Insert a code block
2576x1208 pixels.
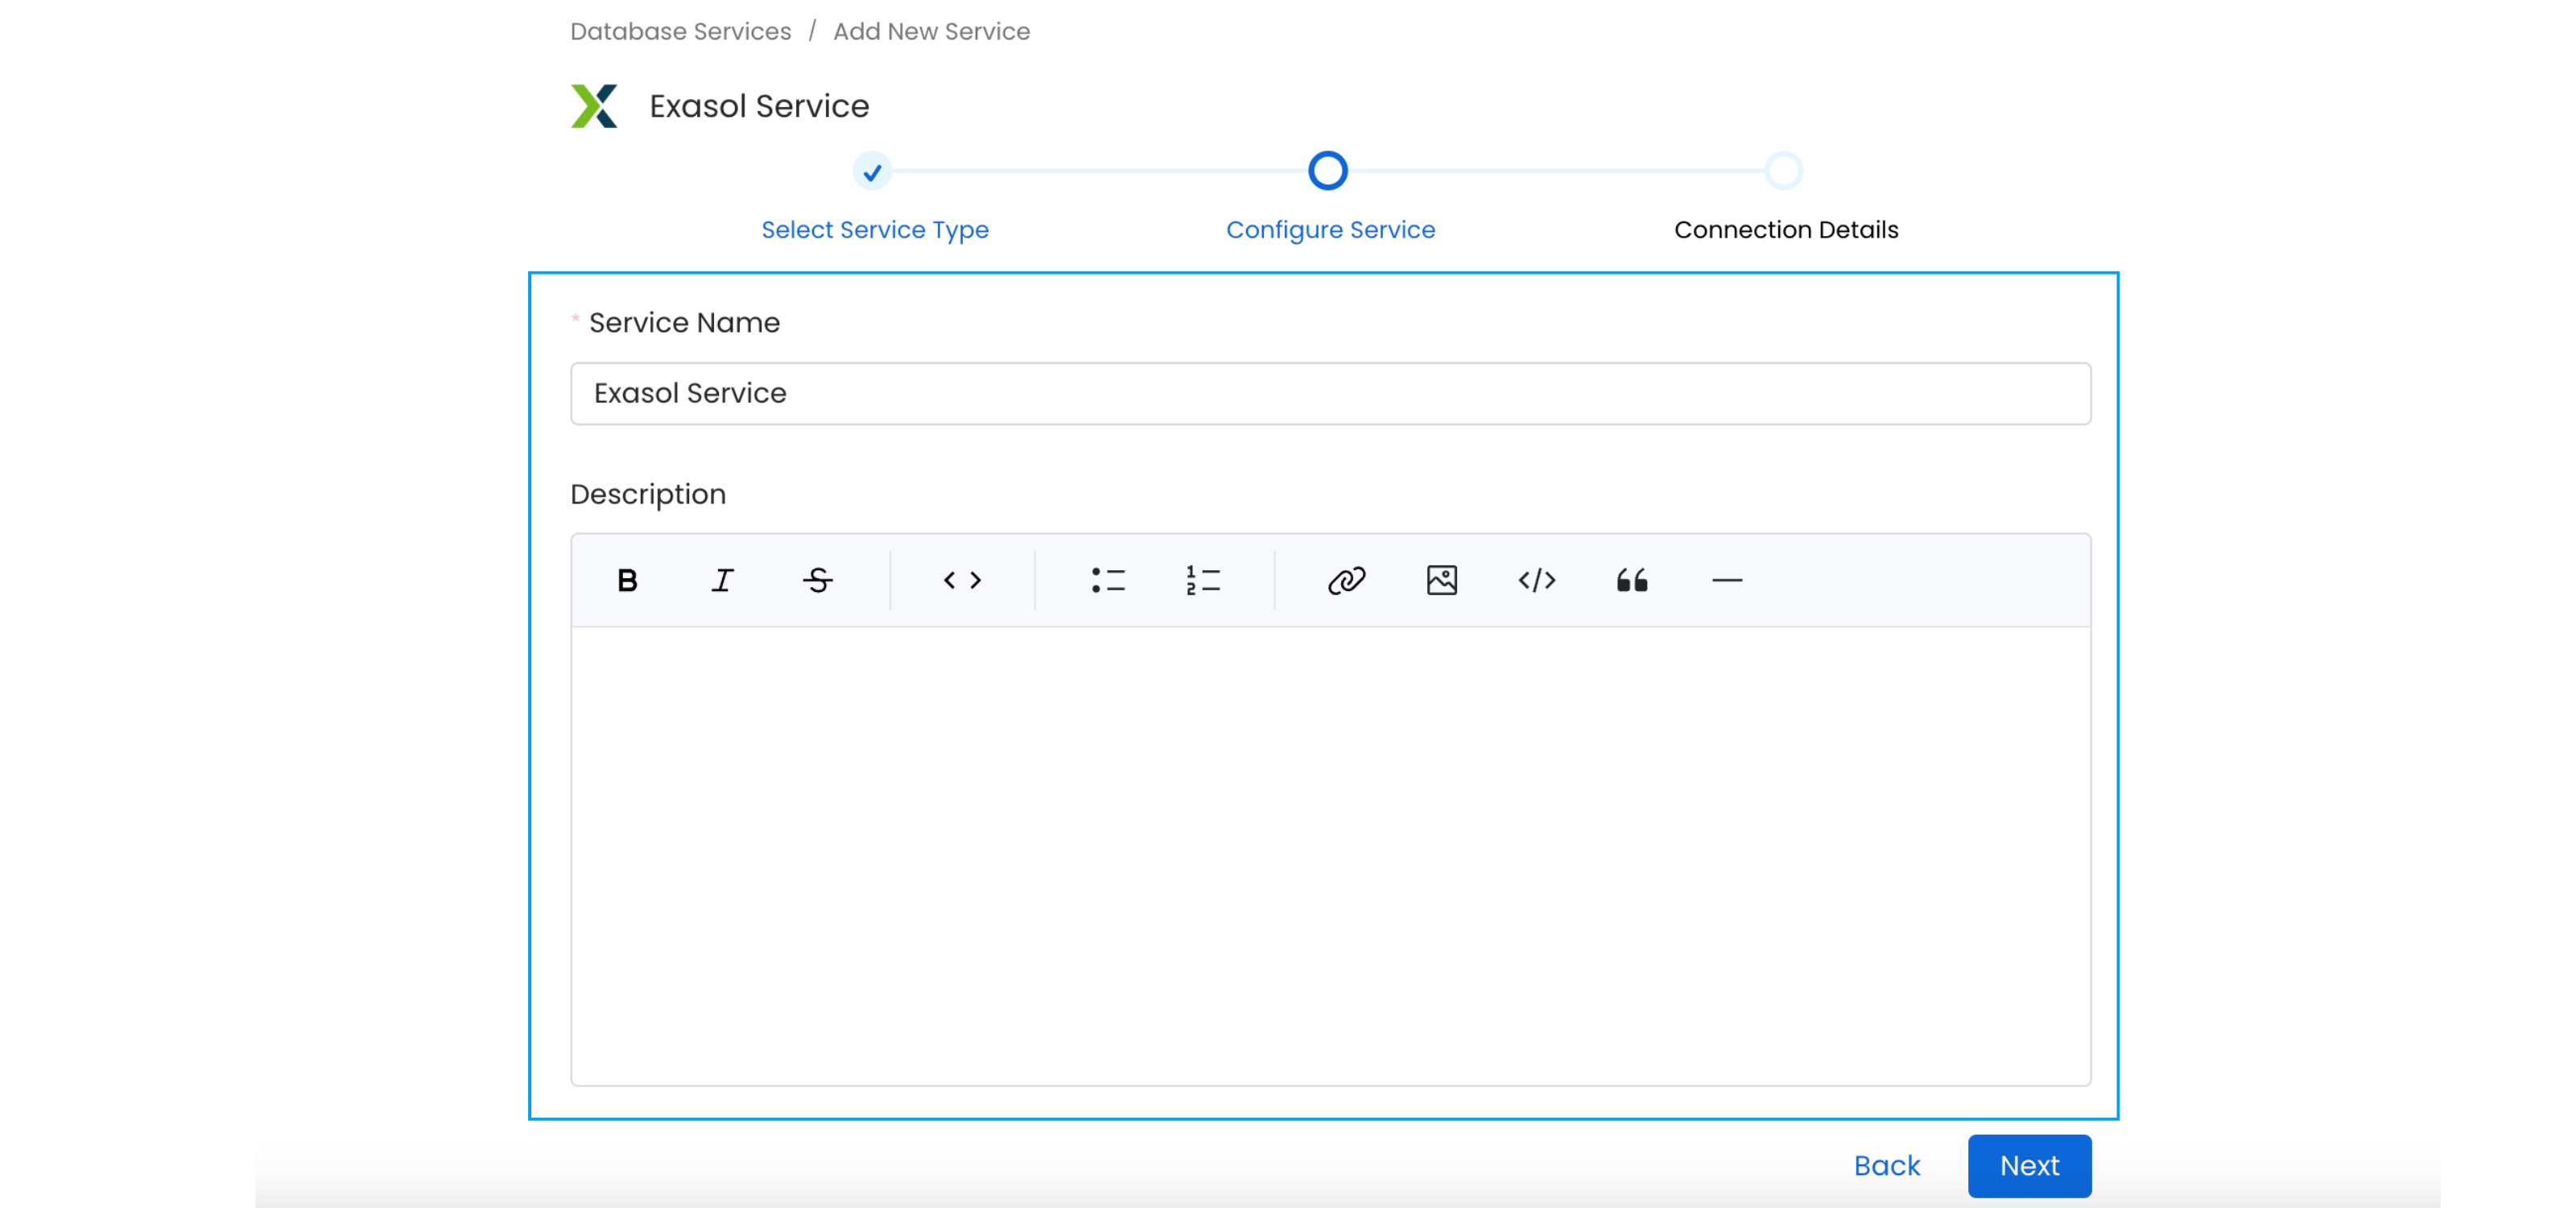[x=1536, y=580]
